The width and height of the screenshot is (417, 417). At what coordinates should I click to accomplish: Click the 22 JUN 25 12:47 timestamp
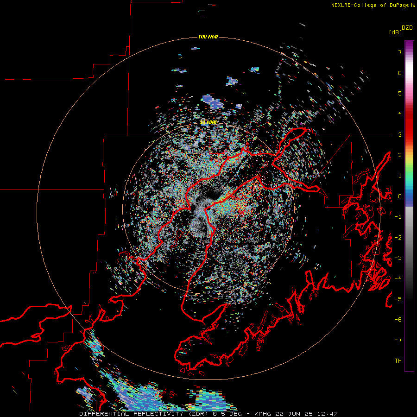[x=306, y=414]
